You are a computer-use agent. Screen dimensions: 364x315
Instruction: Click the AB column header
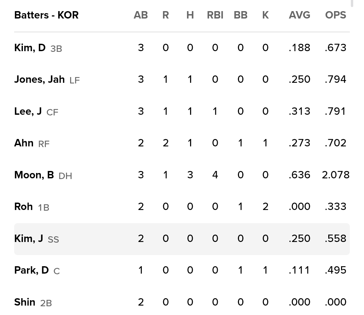pyautogui.click(x=141, y=15)
